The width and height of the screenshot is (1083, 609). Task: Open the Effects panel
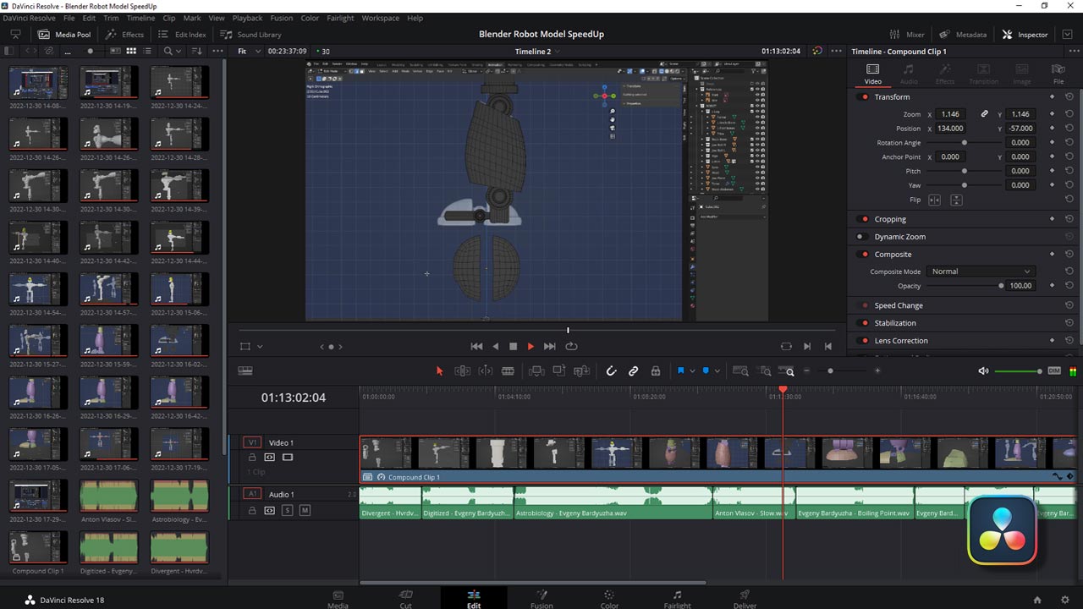124,35
